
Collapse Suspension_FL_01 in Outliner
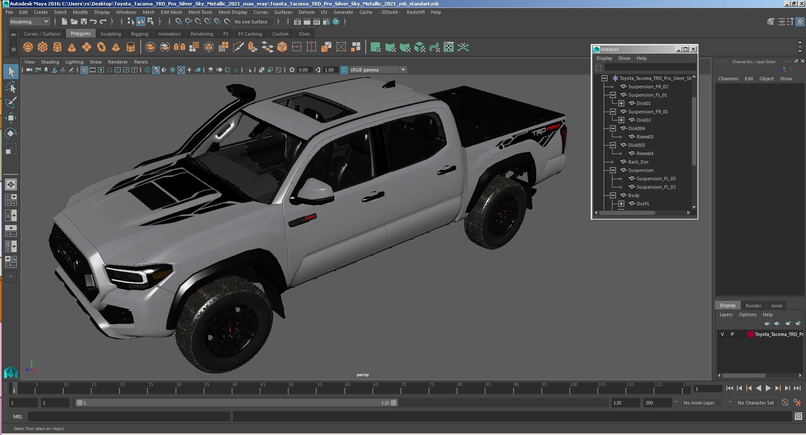pyautogui.click(x=613, y=95)
